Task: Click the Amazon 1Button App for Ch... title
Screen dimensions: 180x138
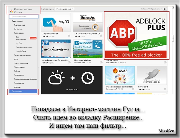Action: (x=88, y=34)
